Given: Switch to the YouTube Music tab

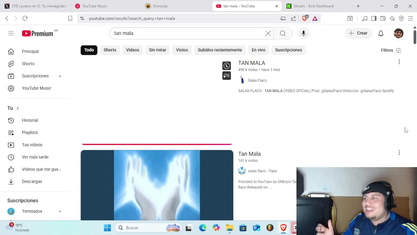Looking at the screenshot, I should click(x=106, y=6).
